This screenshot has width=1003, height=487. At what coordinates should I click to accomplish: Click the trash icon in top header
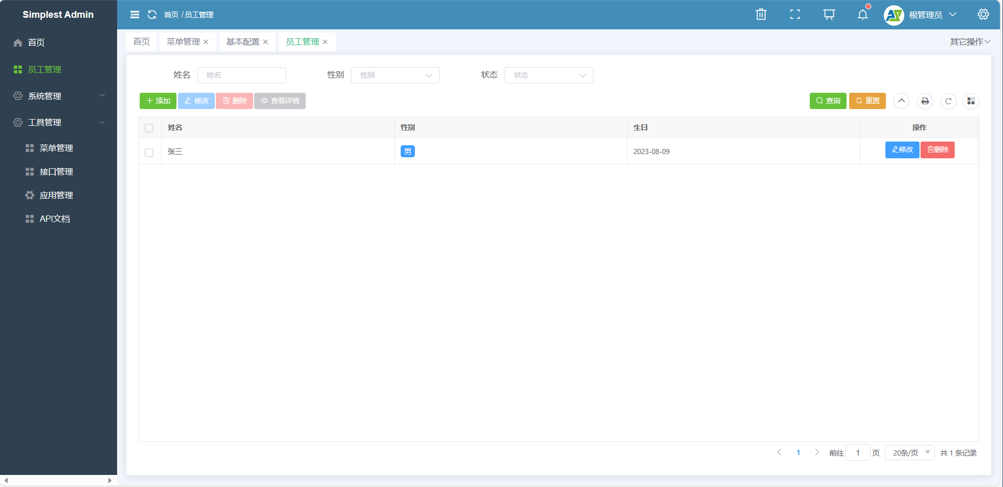tap(761, 15)
